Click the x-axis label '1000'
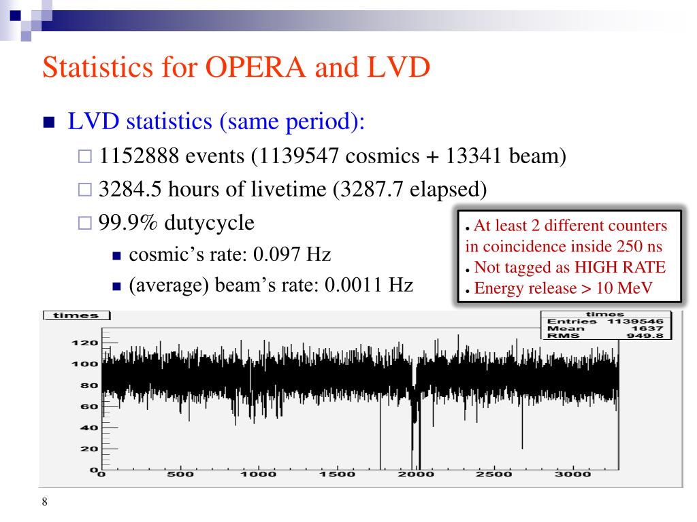This screenshot has height=522, width=697. point(258,474)
